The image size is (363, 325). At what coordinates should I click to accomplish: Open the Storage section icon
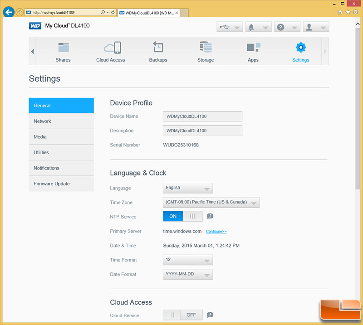(x=206, y=47)
